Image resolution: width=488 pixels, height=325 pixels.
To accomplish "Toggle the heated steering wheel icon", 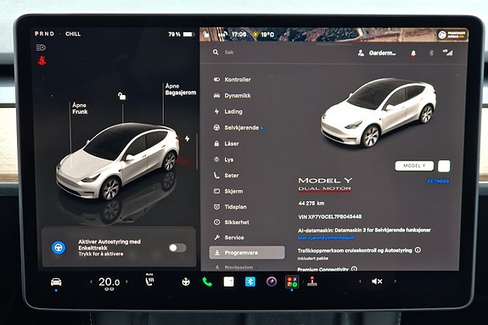I will tap(186, 282).
